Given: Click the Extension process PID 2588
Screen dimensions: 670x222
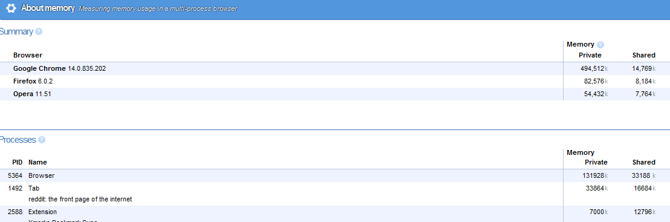Looking at the screenshot, I should click(335, 214).
